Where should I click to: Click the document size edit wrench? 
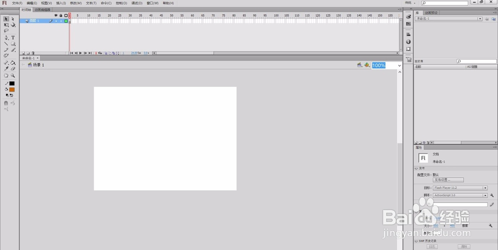491,226
